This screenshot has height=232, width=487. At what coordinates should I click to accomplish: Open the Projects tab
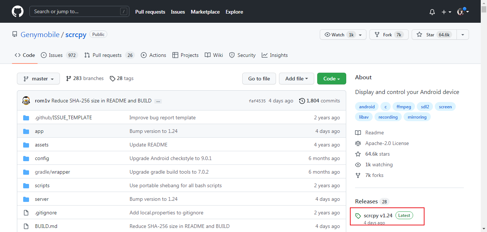click(x=185, y=55)
